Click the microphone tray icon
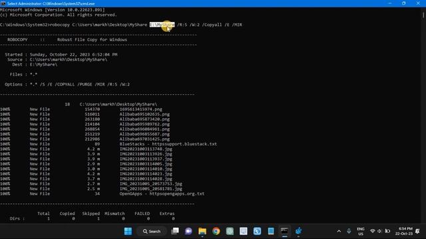 point(349,231)
